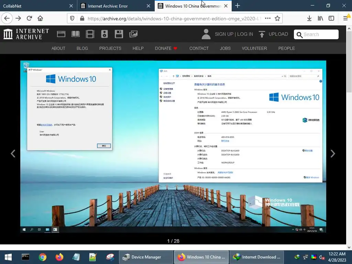352x264 pixels.
Task: Open the Images icon in Archive navbar
Action: [133, 34]
